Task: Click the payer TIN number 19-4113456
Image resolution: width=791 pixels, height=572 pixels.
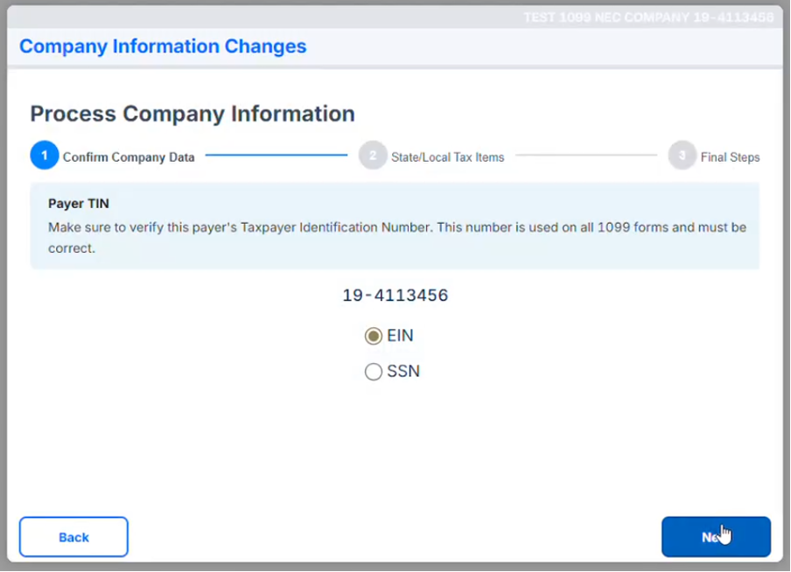Action: tap(395, 296)
